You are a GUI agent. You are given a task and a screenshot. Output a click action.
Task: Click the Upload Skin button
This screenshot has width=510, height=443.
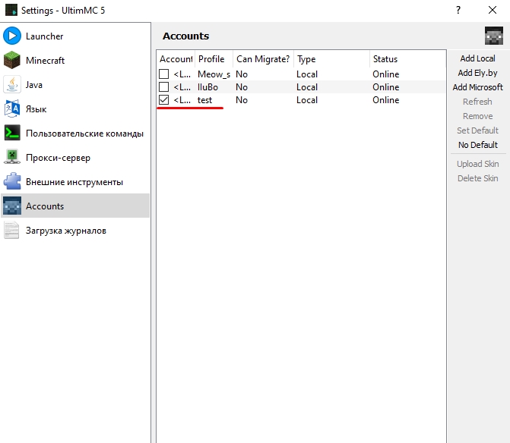(x=477, y=164)
